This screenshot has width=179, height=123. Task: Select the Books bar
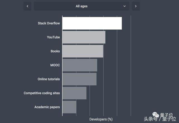point(83,51)
